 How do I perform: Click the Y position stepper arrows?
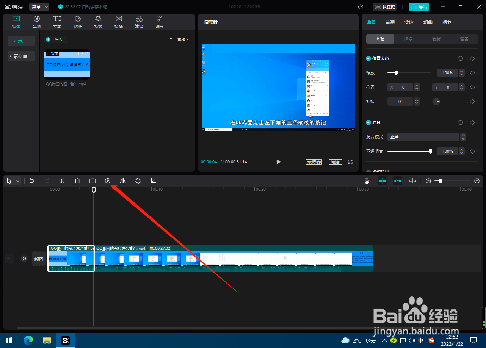tap(462, 87)
